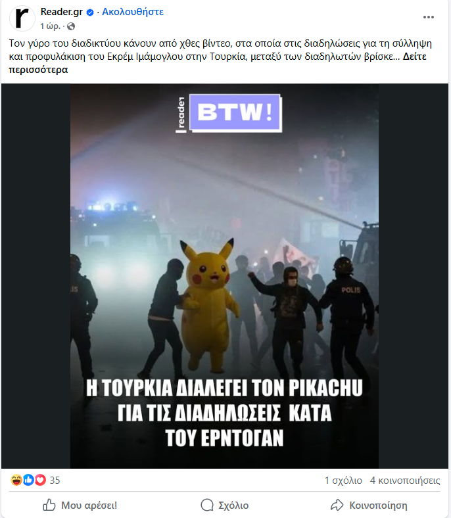Click the 'Μου αρέσει!' like button

80,505
